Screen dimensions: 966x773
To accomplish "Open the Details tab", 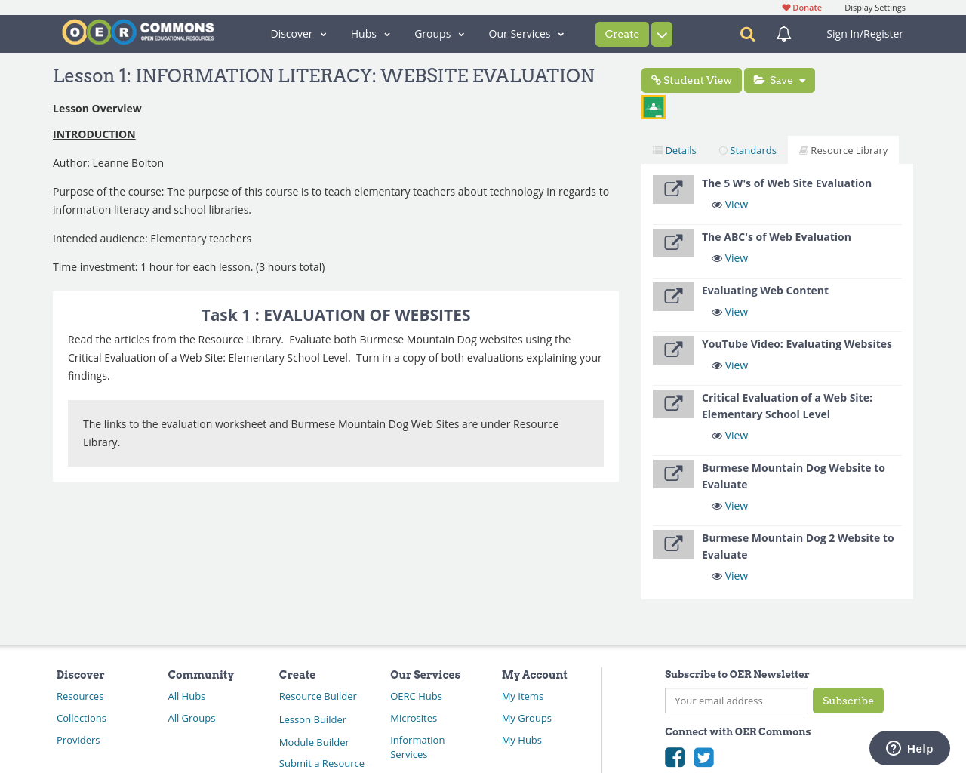I will (x=674, y=149).
